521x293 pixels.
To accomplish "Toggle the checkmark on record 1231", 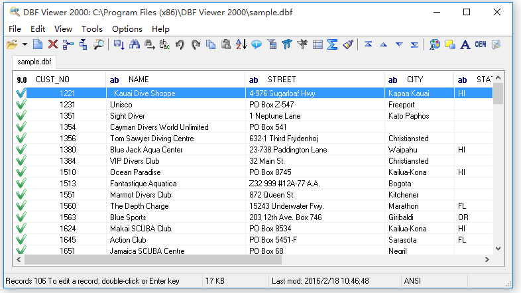I will [x=21, y=105].
